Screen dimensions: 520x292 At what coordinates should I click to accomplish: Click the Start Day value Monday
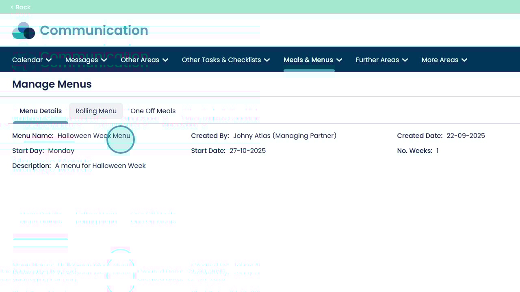click(61, 151)
